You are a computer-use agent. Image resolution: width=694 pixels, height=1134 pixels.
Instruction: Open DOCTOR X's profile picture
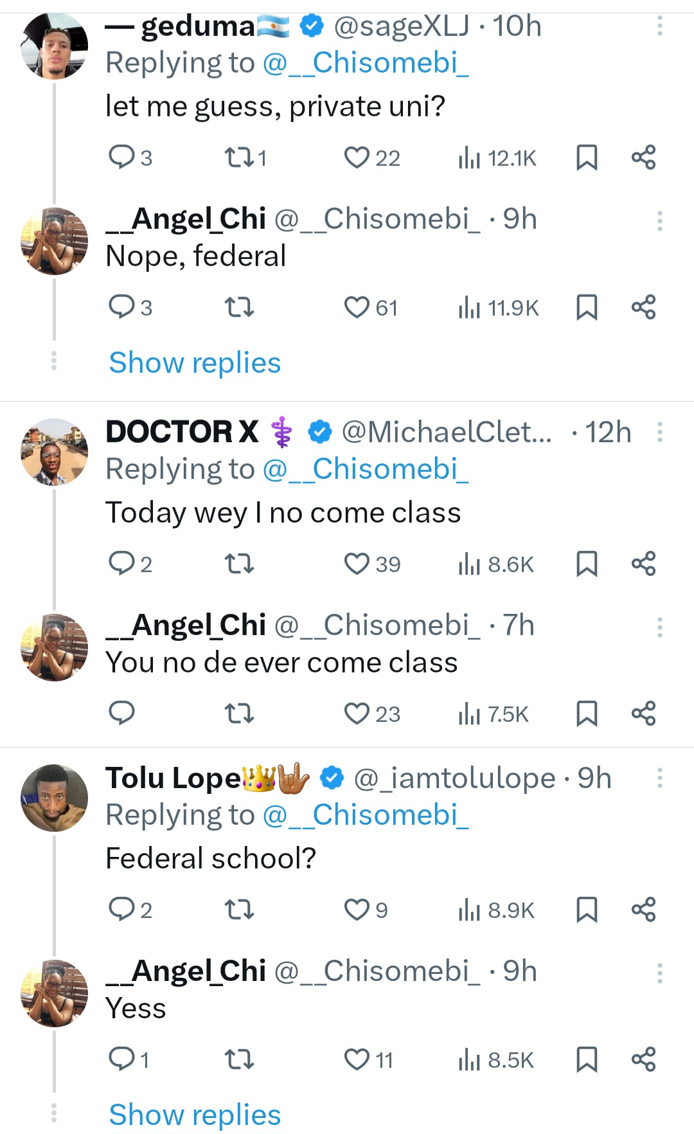(54, 451)
